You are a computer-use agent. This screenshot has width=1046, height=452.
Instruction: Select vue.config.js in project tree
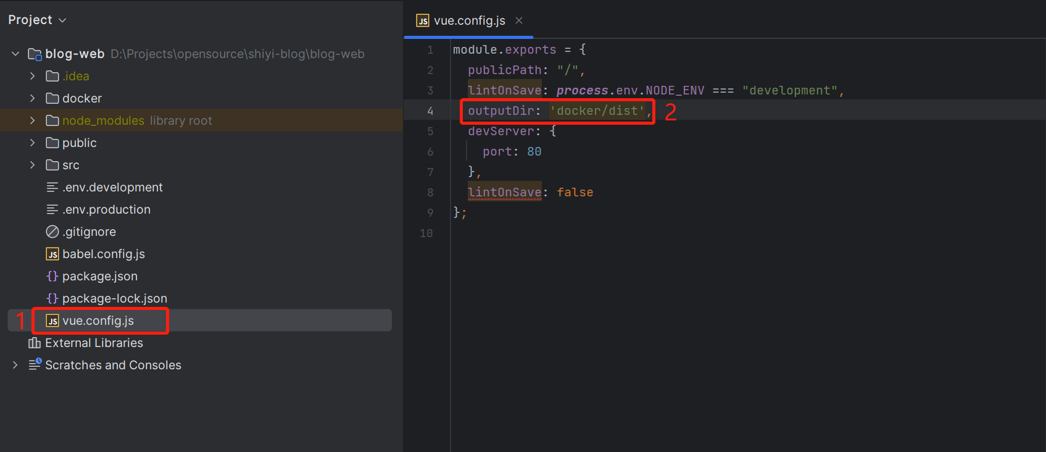coord(98,321)
